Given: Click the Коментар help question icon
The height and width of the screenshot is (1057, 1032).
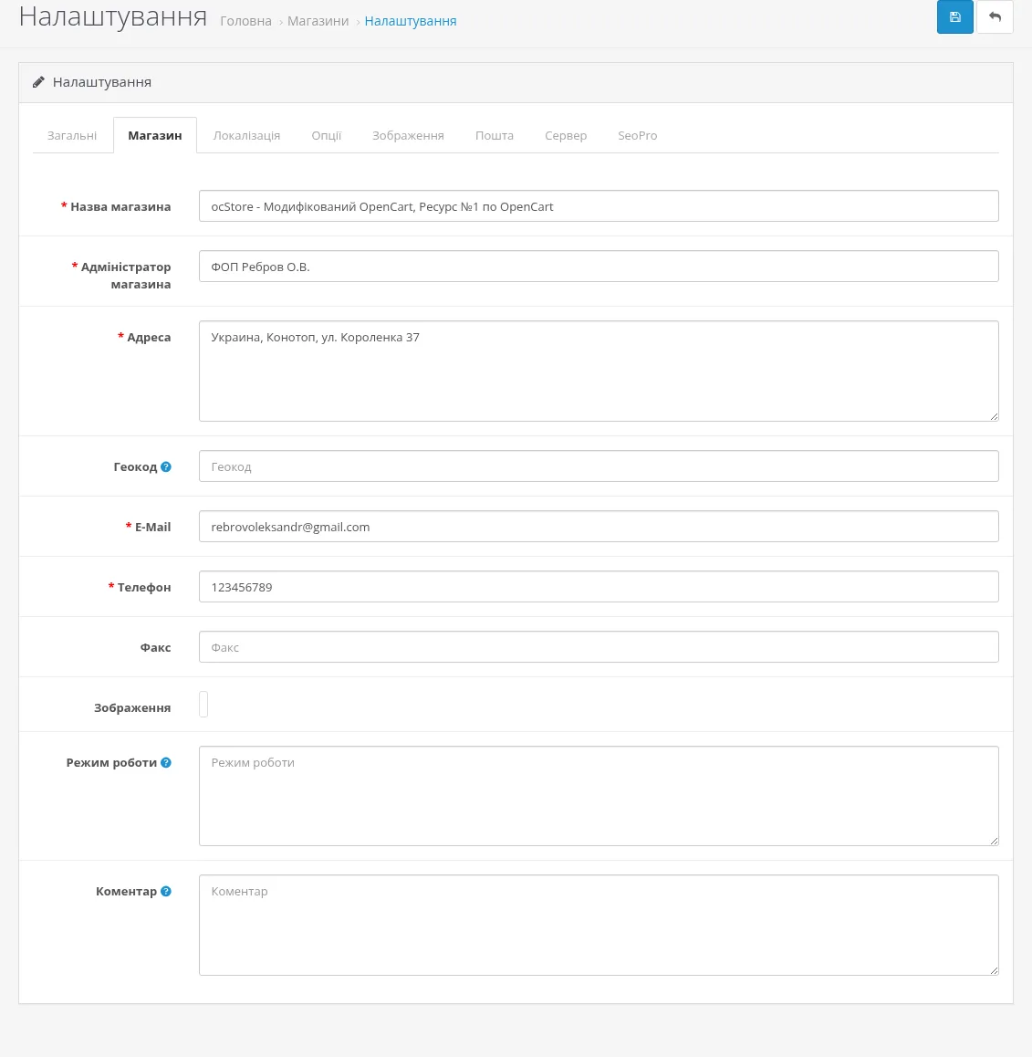Looking at the screenshot, I should click(x=166, y=891).
